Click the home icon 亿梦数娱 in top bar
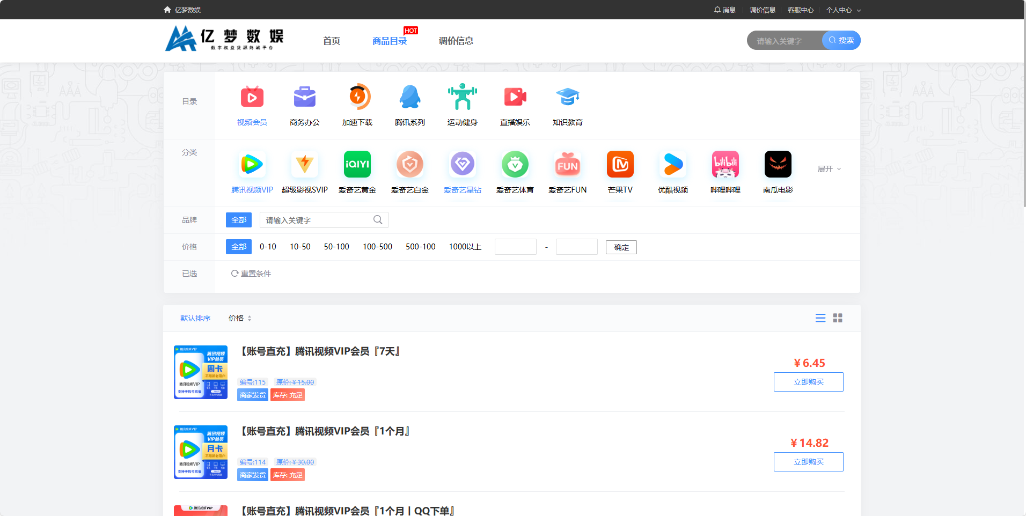Image resolution: width=1026 pixels, height=516 pixels. (x=182, y=10)
